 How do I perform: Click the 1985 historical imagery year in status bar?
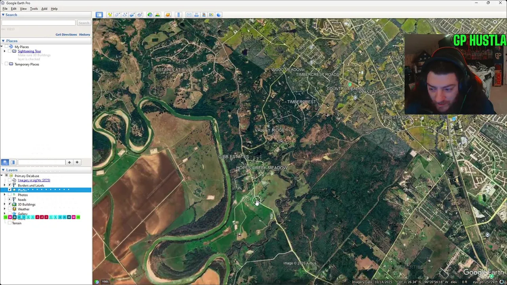(105, 282)
